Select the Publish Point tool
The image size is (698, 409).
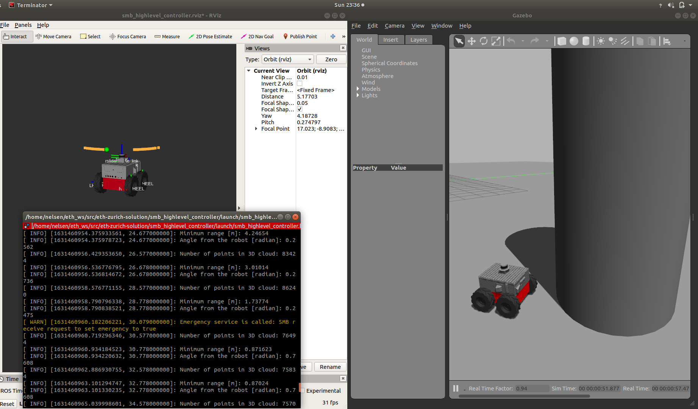[300, 36]
